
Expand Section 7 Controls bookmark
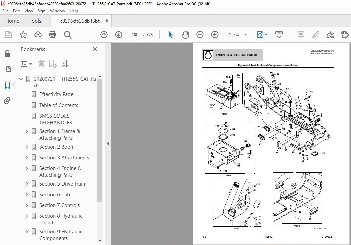pos(27,205)
